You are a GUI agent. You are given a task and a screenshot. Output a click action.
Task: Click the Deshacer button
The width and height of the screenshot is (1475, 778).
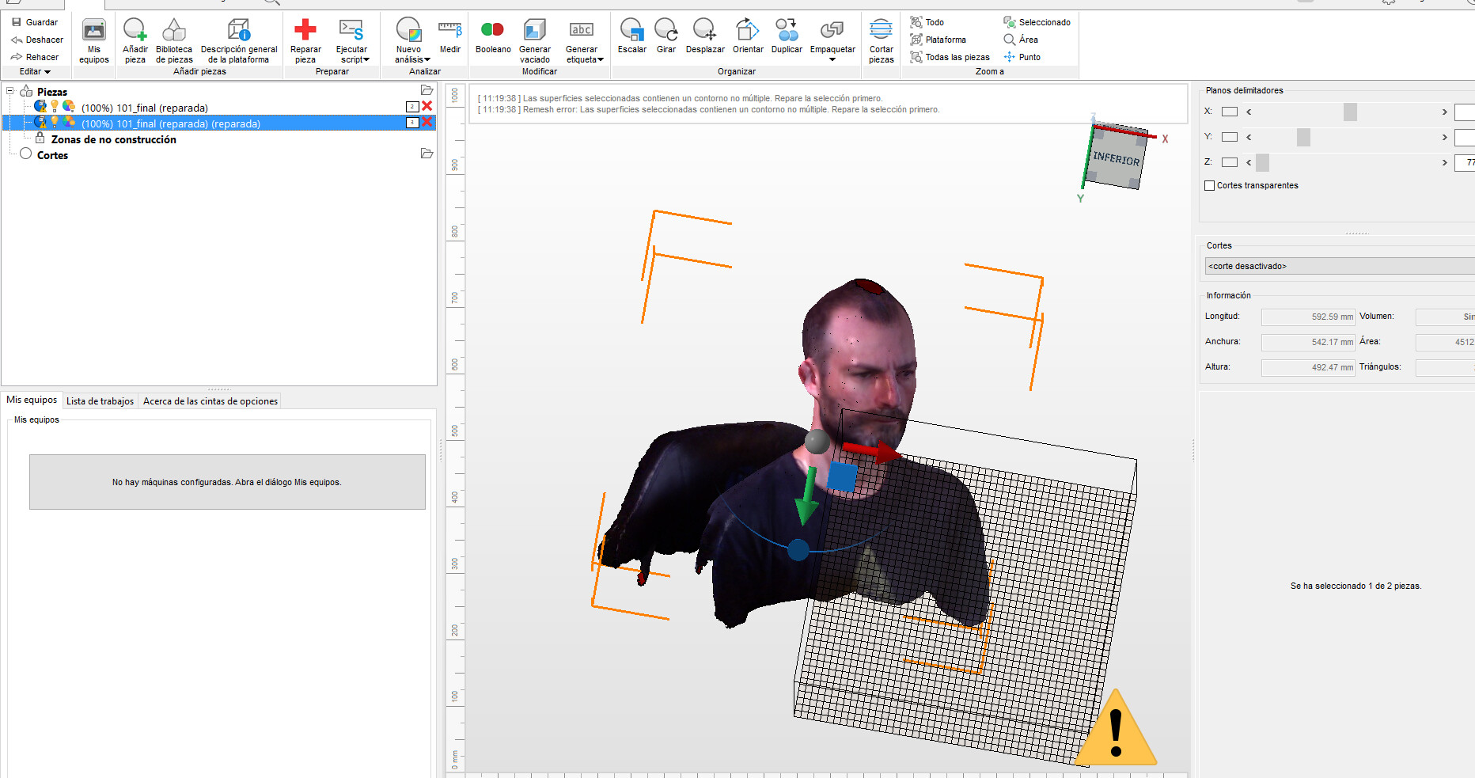[x=37, y=39]
